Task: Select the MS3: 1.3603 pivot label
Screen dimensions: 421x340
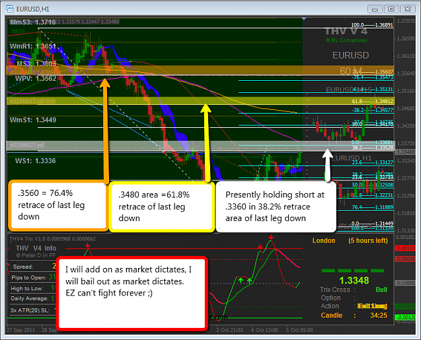Action: coord(36,63)
